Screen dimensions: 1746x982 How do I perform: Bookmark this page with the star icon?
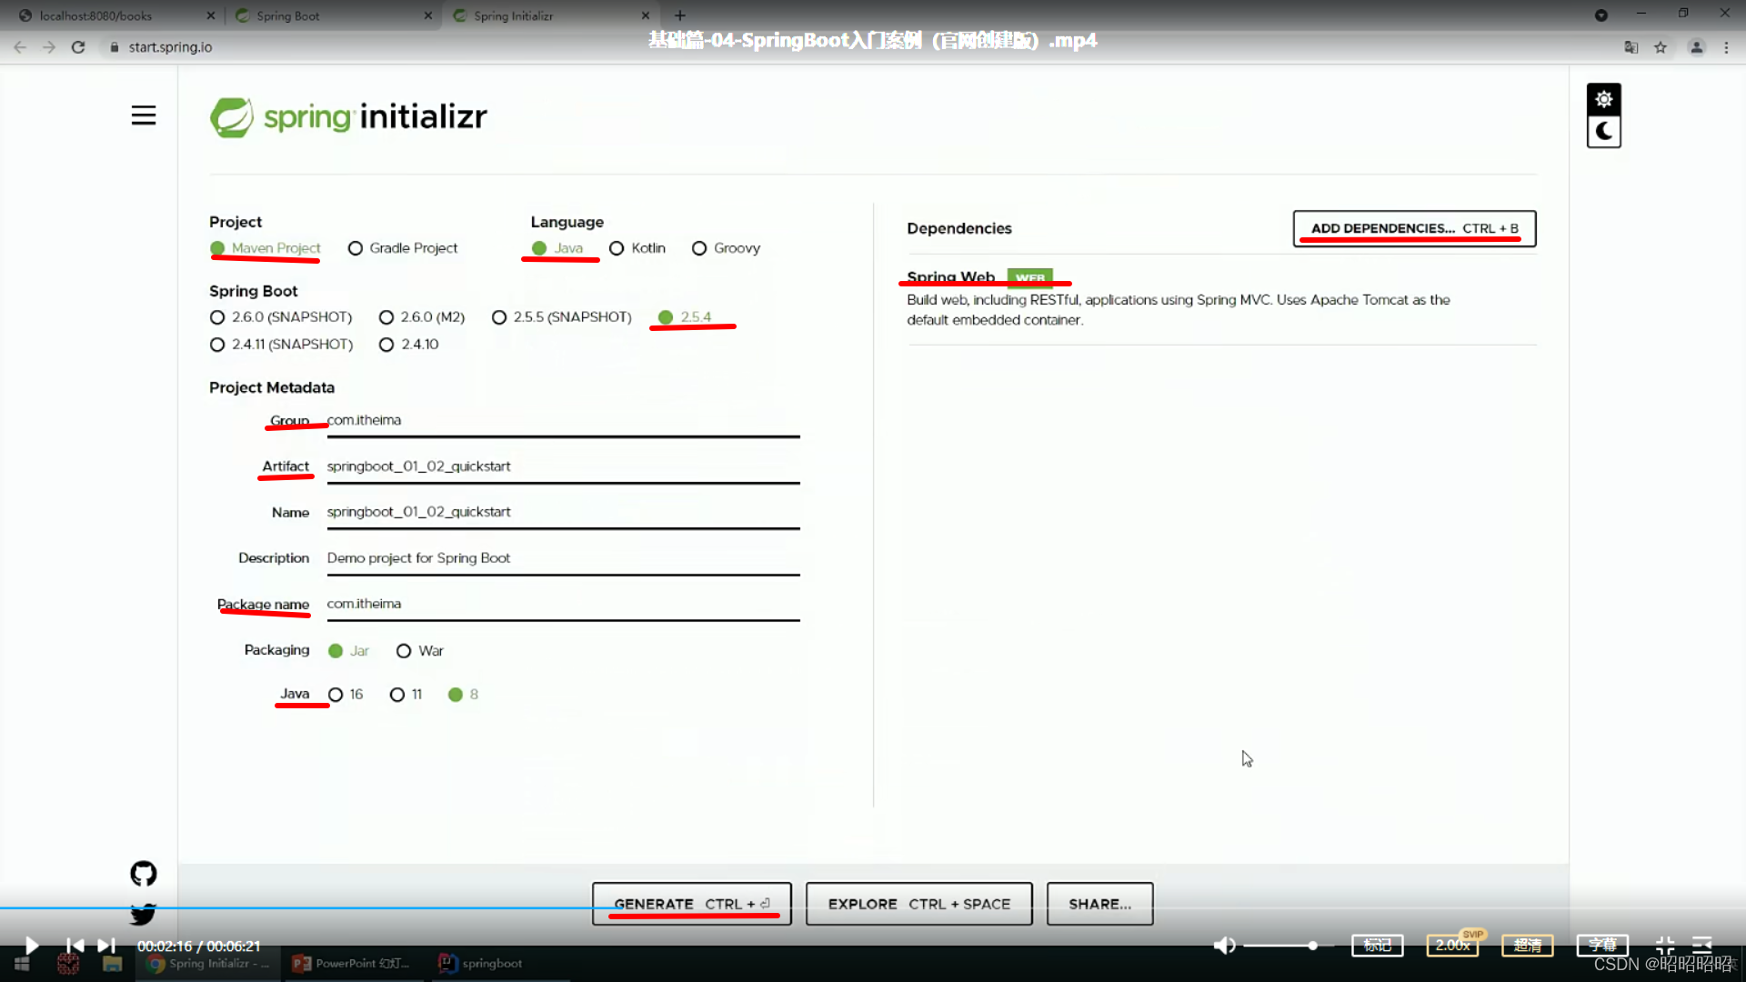coord(1661,47)
